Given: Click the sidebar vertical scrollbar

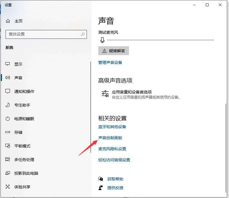Looking at the screenshot, I should (x=91, y=107).
